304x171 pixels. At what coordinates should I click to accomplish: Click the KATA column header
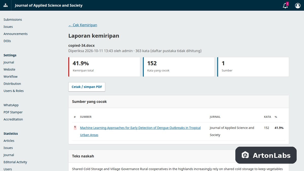(268, 117)
